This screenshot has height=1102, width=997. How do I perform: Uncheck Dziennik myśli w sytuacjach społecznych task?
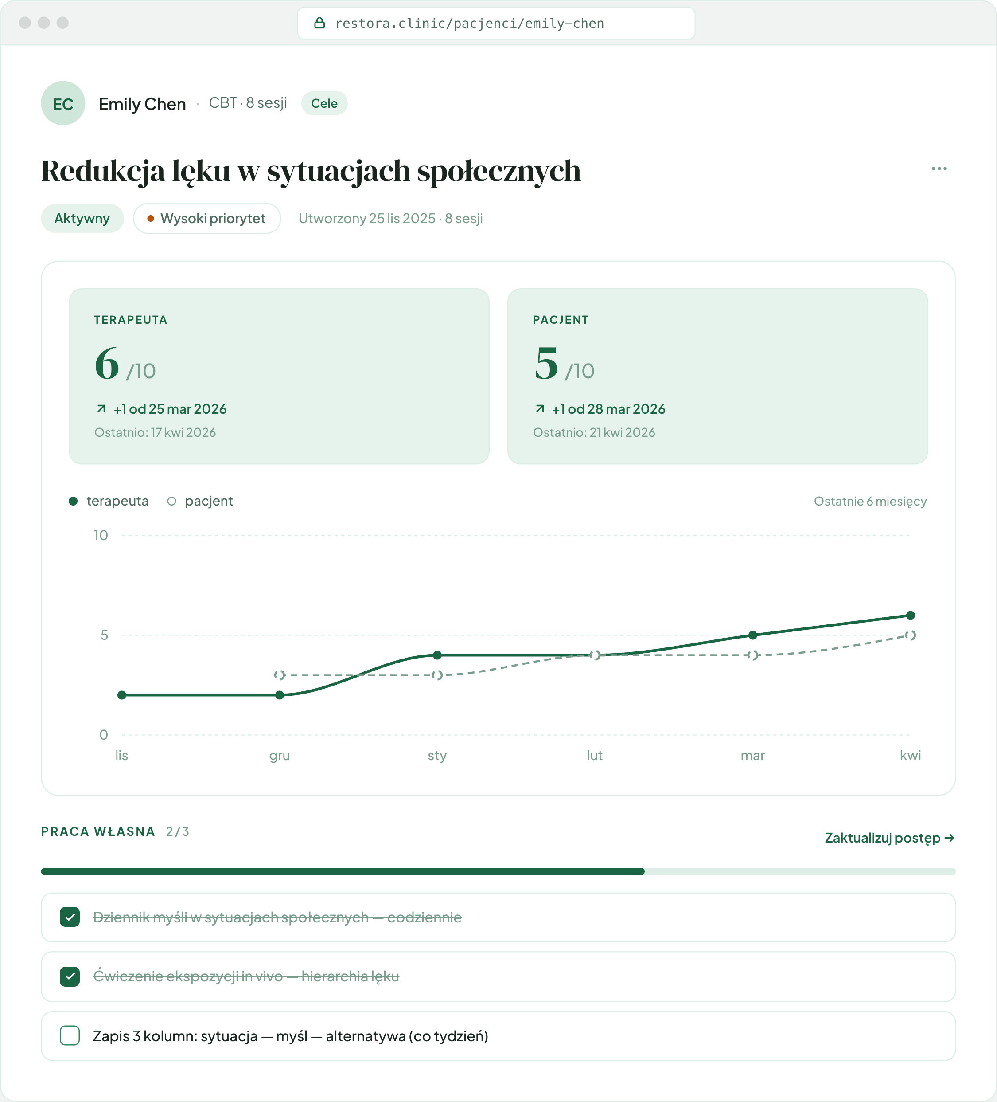70,917
